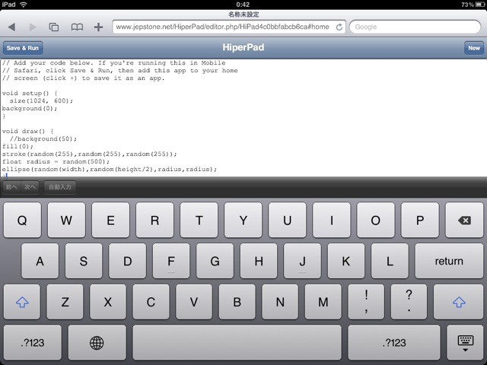Tap the next field (次へ) button
Screen dimensions: 487x365
(x=30, y=187)
